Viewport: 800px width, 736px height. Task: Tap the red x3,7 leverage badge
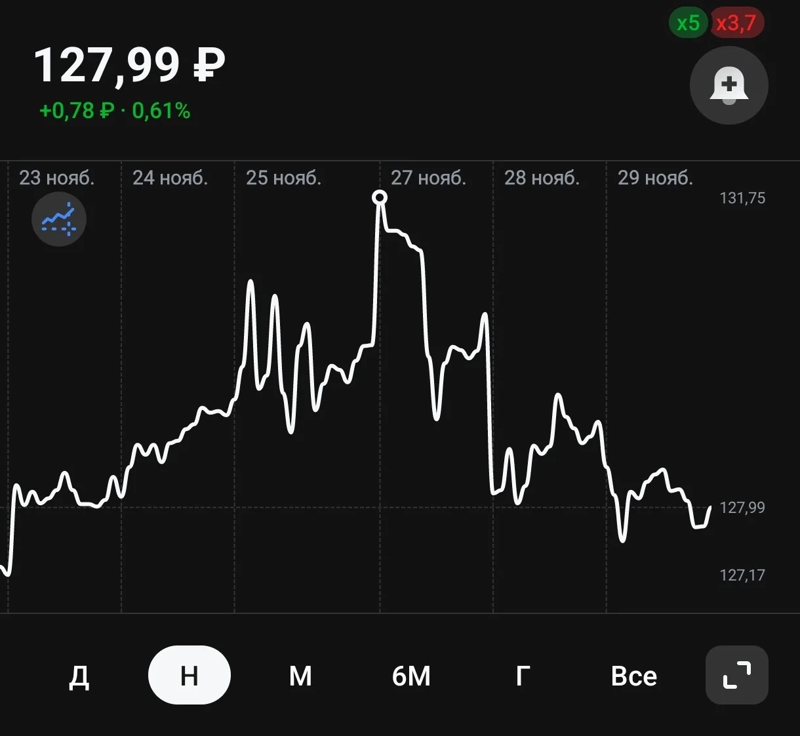coord(736,24)
